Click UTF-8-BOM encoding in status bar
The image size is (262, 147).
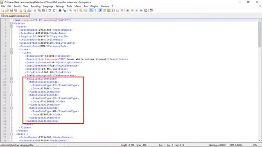pyautogui.click(x=236, y=145)
